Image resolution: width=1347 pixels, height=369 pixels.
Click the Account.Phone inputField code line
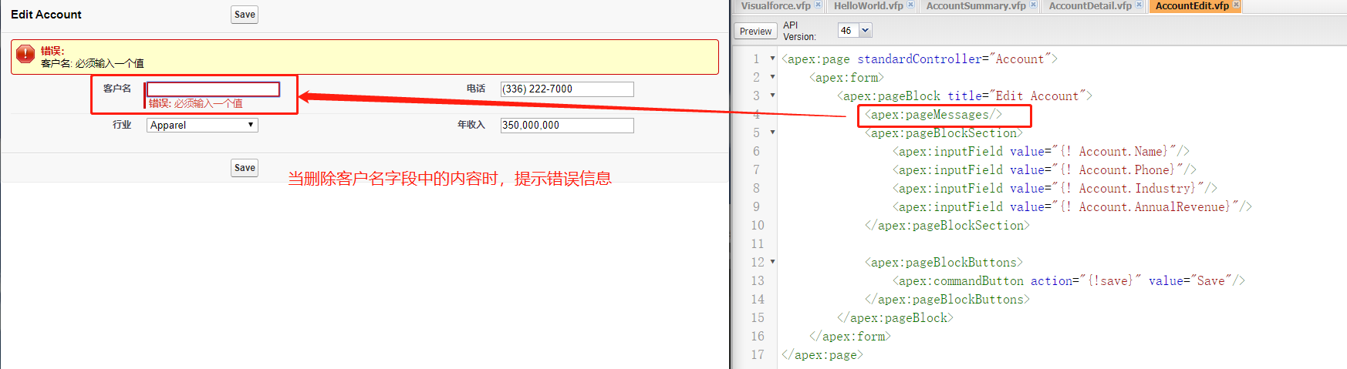click(x=1045, y=170)
